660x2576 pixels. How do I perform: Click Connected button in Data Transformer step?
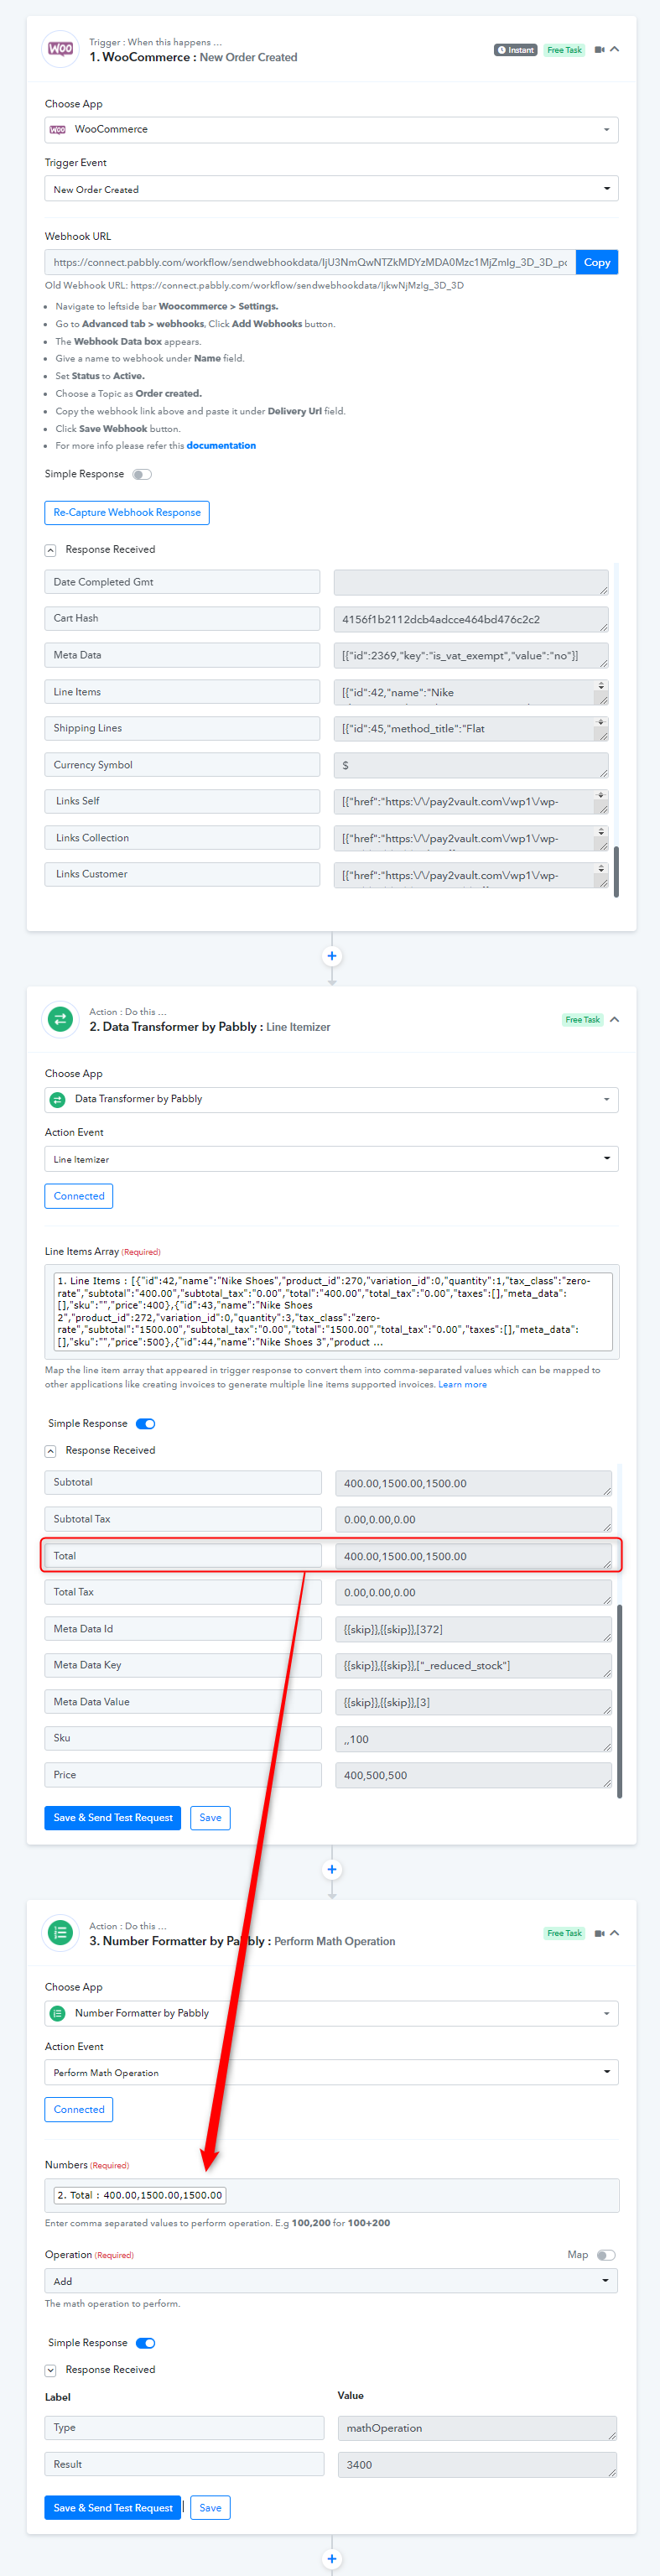[79, 1196]
